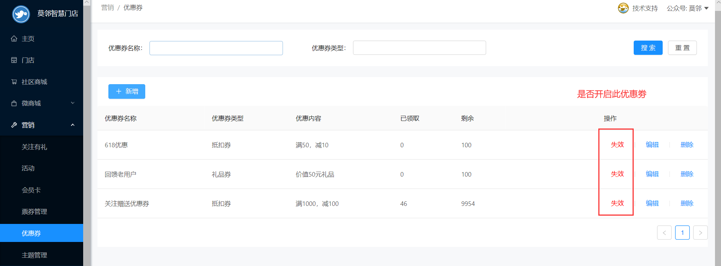This screenshot has height=266, width=721.
Task: Click the wrench icon beside 营销
Action: [x=14, y=125]
